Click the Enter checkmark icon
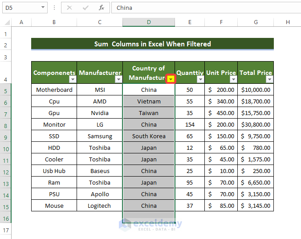The width and height of the screenshot is (301, 239). pos(85,8)
